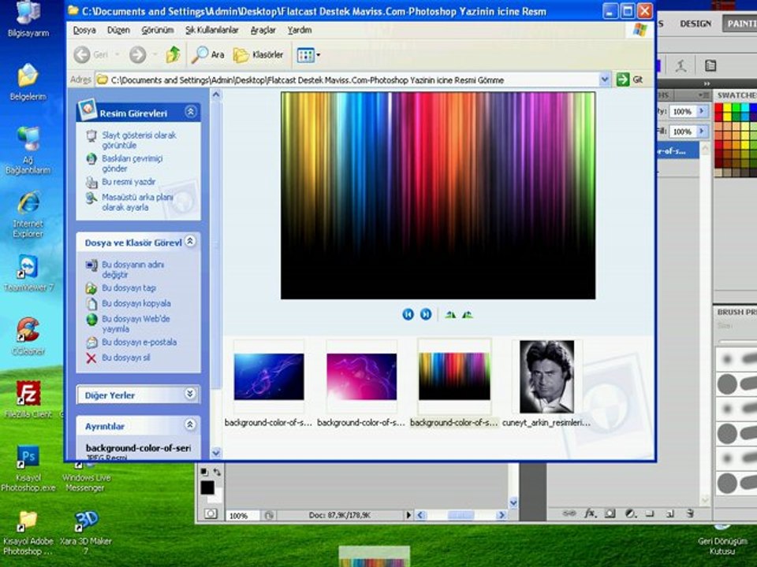Collapse the Ayrıntılar panel

[x=190, y=424]
